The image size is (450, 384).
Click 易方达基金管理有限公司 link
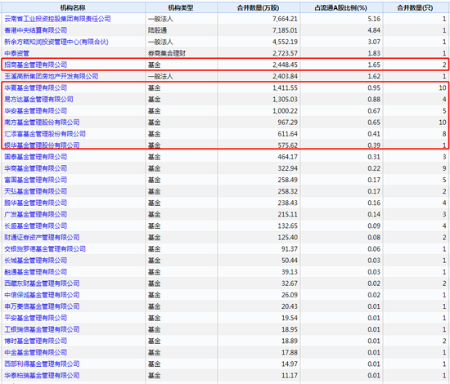point(38,100)
